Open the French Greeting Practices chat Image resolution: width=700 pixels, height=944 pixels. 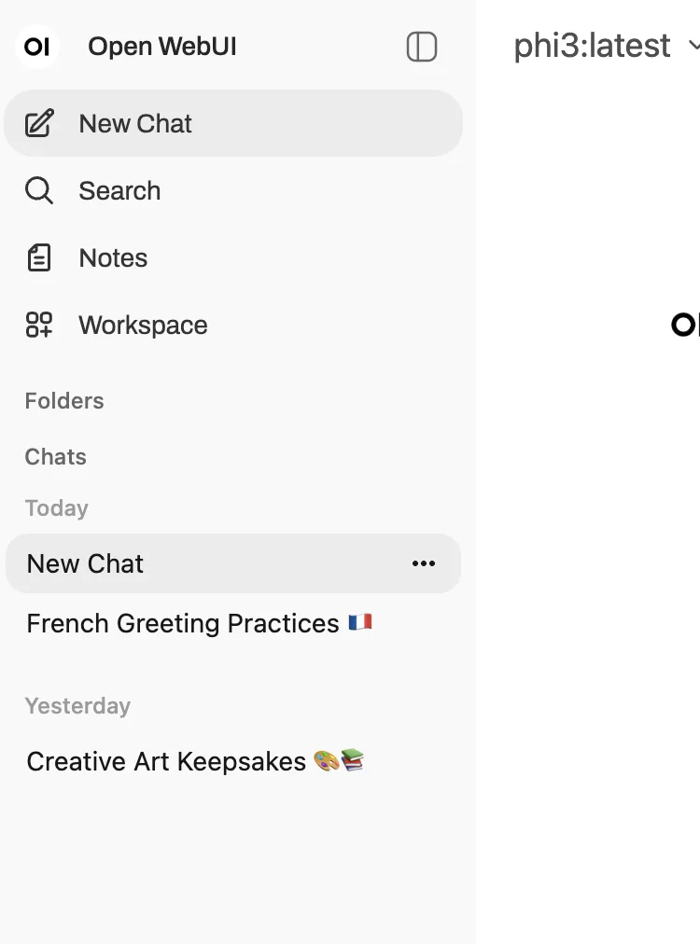point(183,623)
